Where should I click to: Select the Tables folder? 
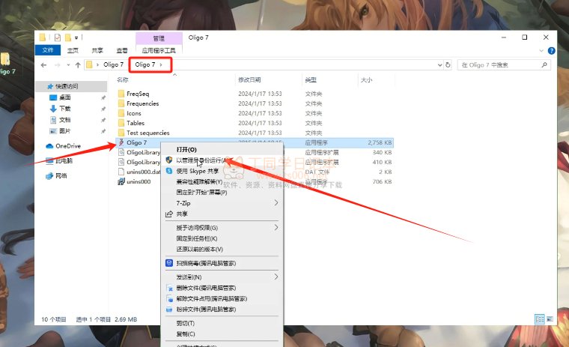tap(136, 123)
